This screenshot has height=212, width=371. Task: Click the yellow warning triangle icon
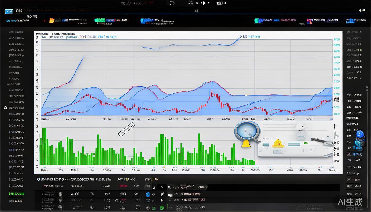(277, 143)
